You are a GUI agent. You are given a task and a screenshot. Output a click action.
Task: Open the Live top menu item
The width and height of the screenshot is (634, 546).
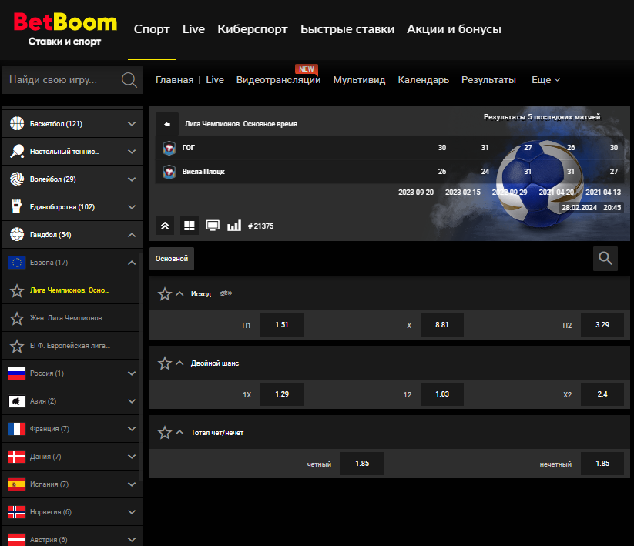pos(193,29)
